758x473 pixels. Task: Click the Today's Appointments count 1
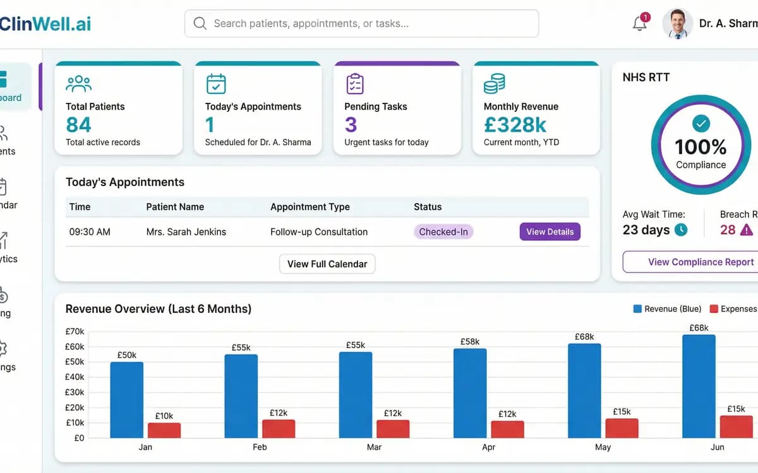[x=210, y=124]
